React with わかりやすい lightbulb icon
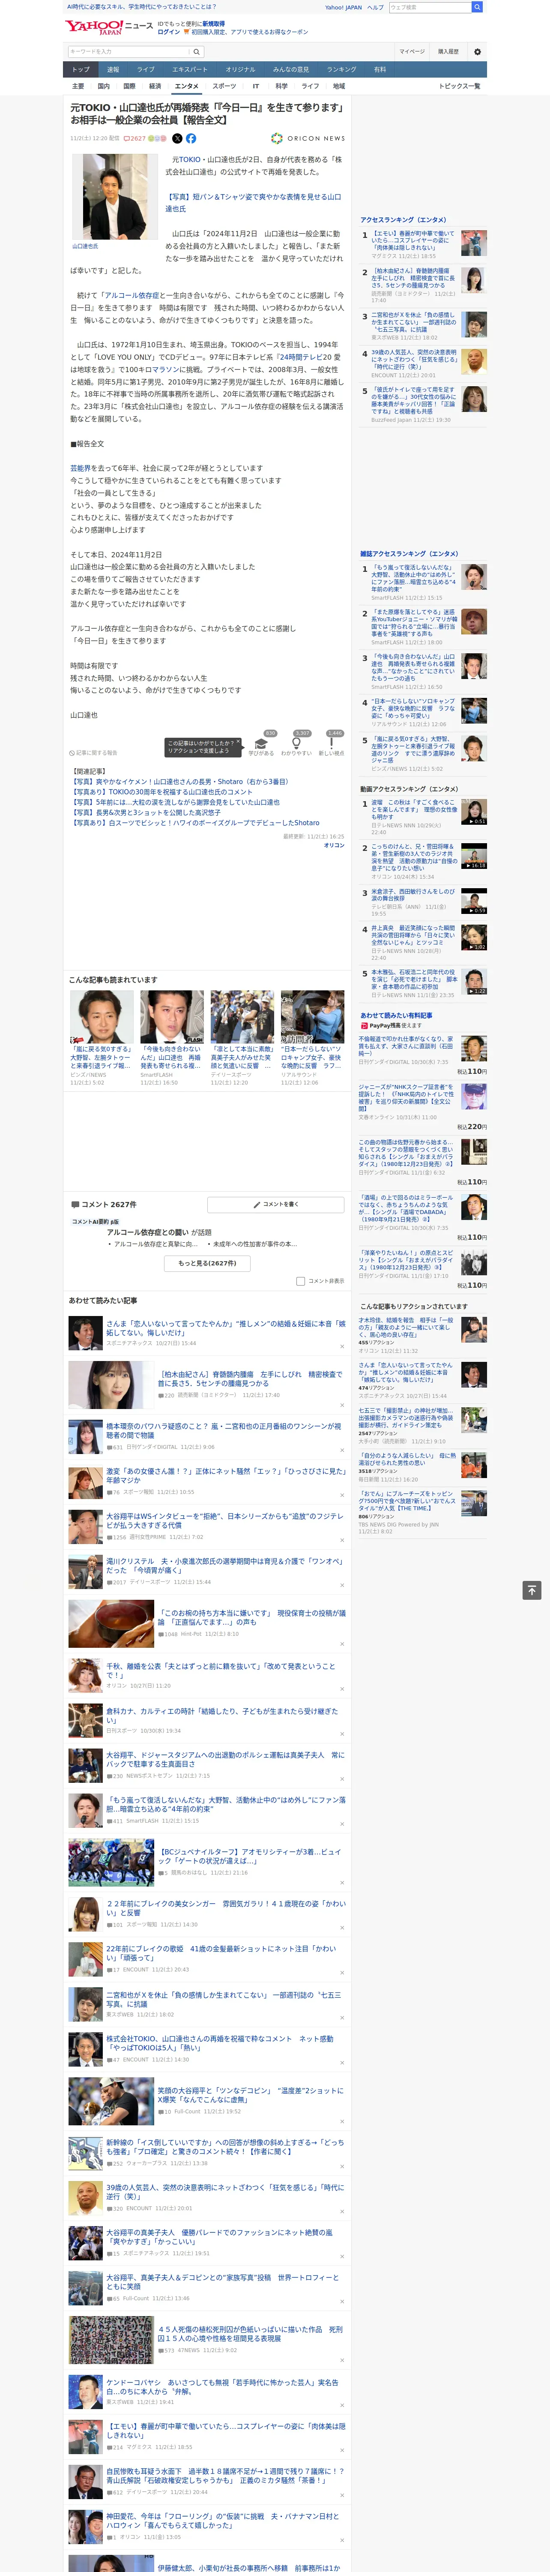Image resolution: width=550 pixels, height=2572 pixels. coord(296,744)
